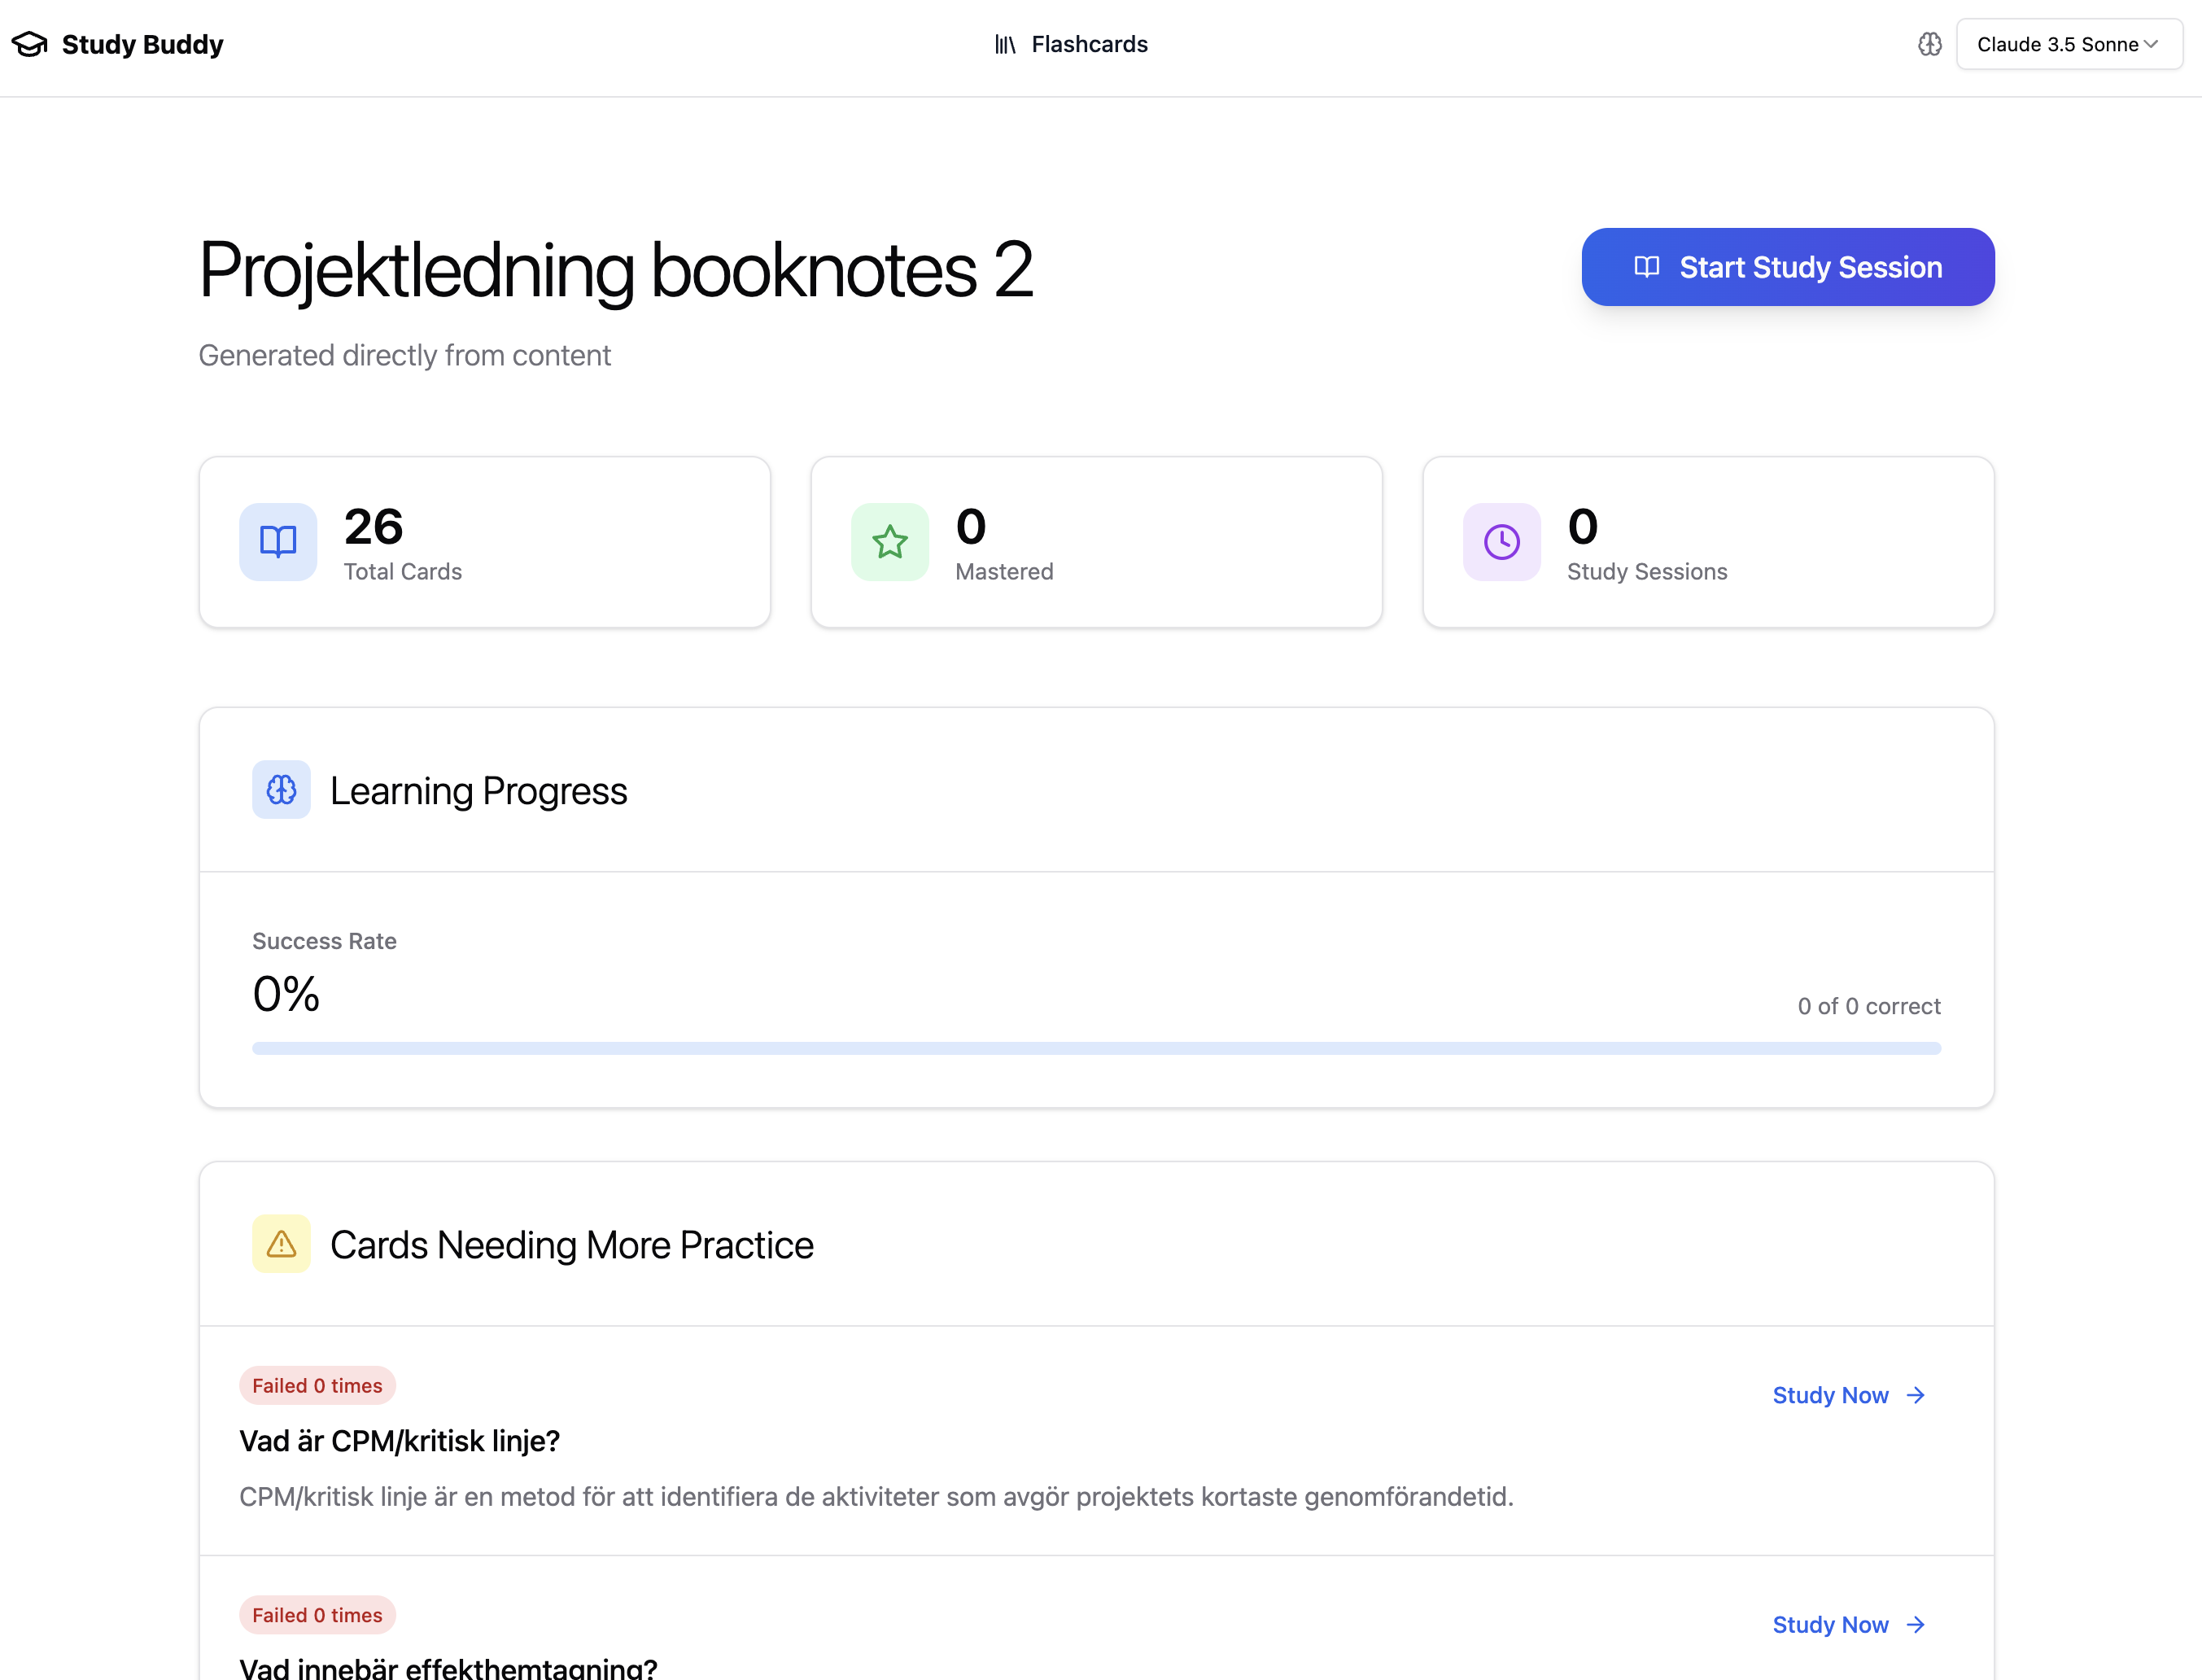Click the 'Learning Progress' heading
This screenshot has height=1680, width=2202.
pyautogui.click(x=478, y=790)
